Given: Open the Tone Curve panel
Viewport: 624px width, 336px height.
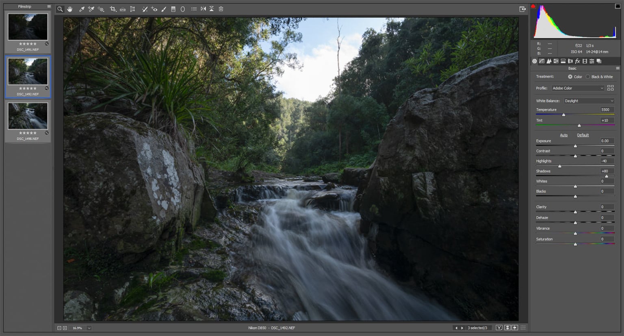Looking at the screenshot, I should tap(542, 61).
